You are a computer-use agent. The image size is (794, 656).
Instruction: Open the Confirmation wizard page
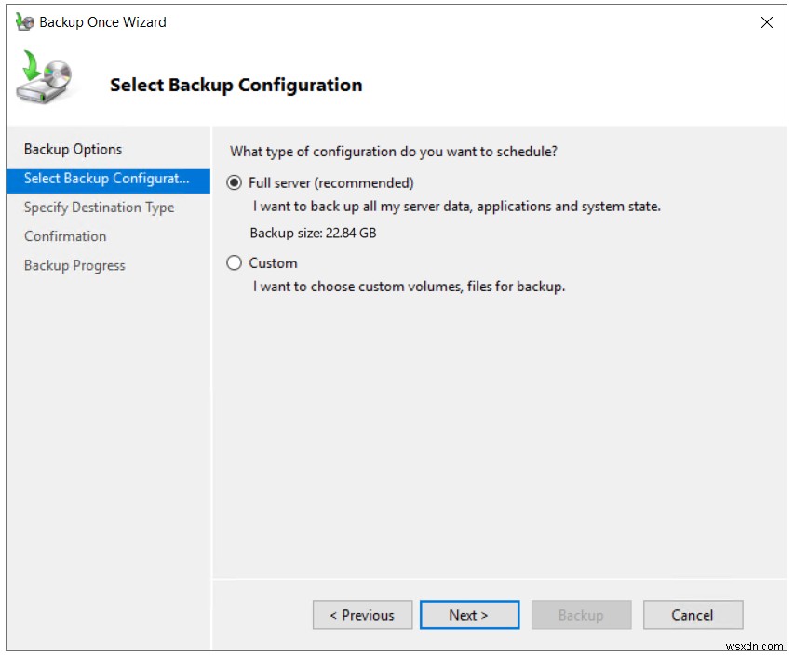pos(64,235)
